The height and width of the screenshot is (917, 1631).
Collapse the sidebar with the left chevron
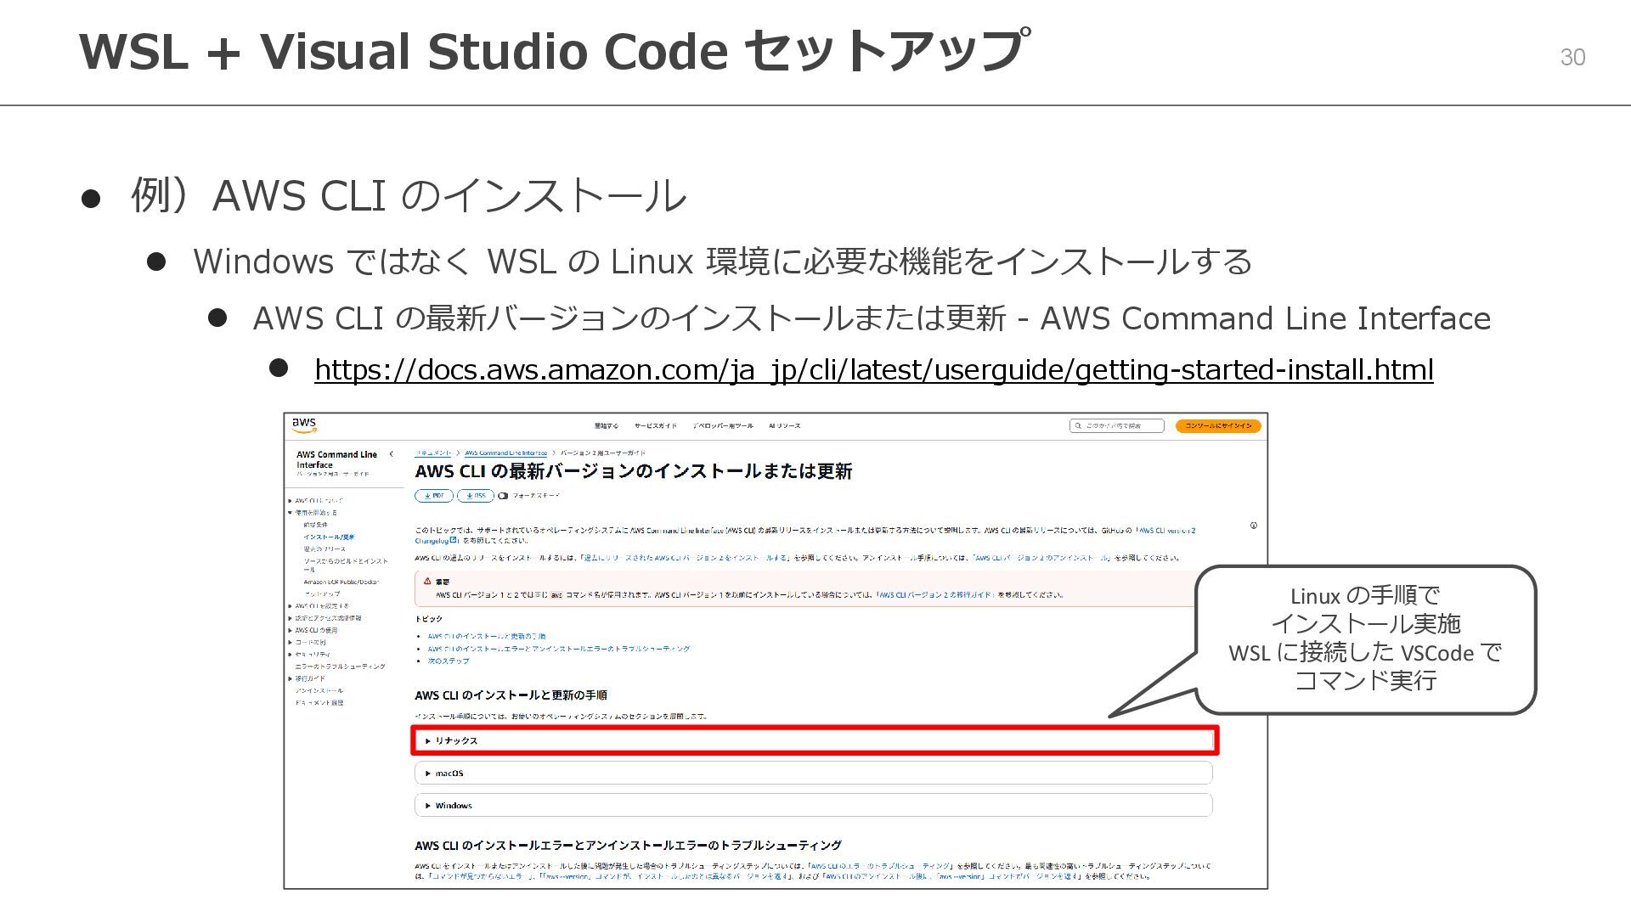click(x=392, y=454)
